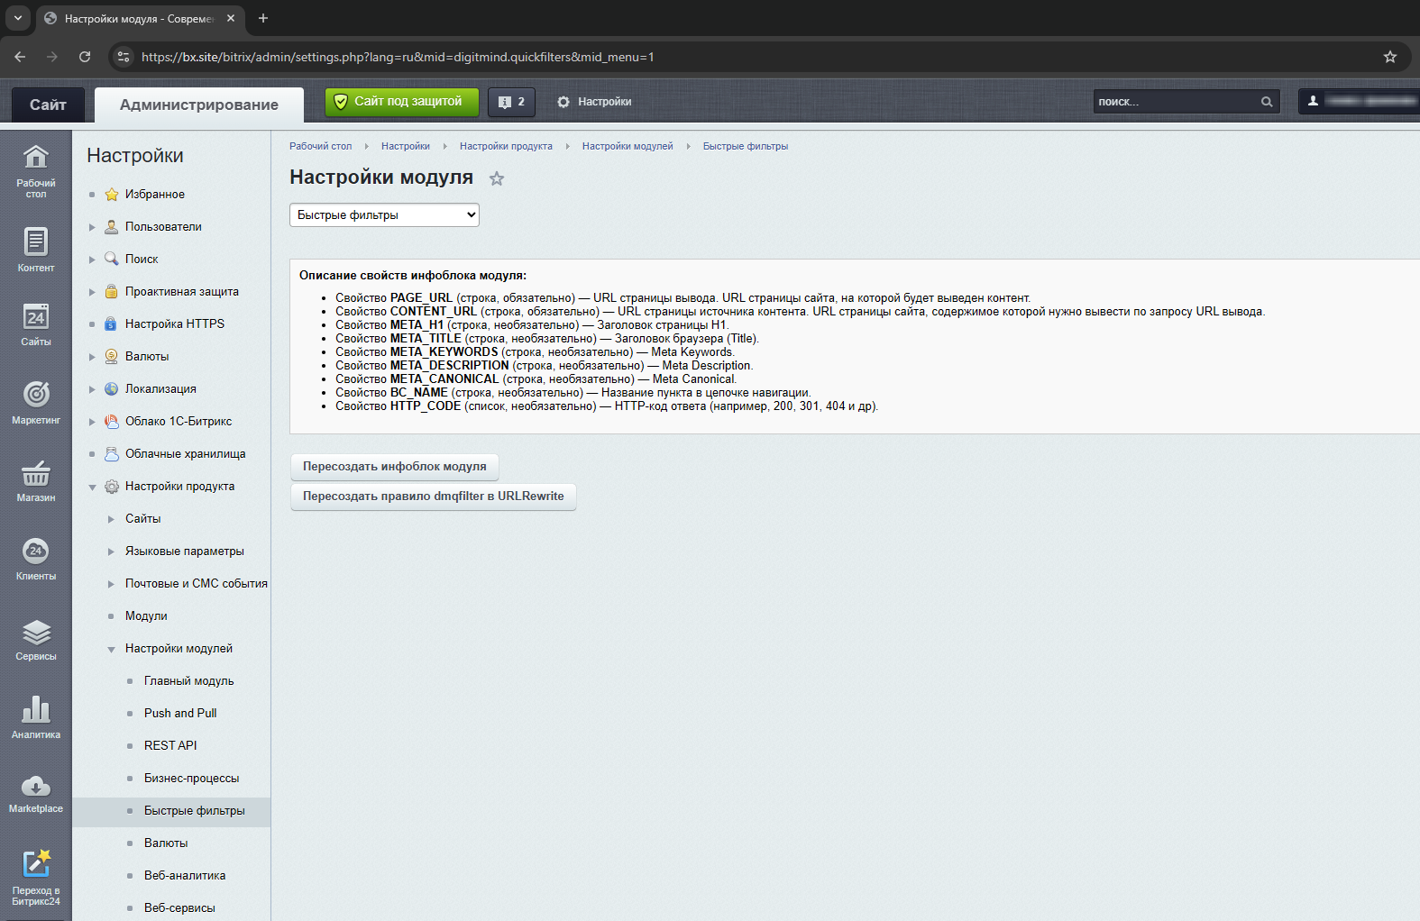Focus the поиск input field

(x=1172, y=102)
